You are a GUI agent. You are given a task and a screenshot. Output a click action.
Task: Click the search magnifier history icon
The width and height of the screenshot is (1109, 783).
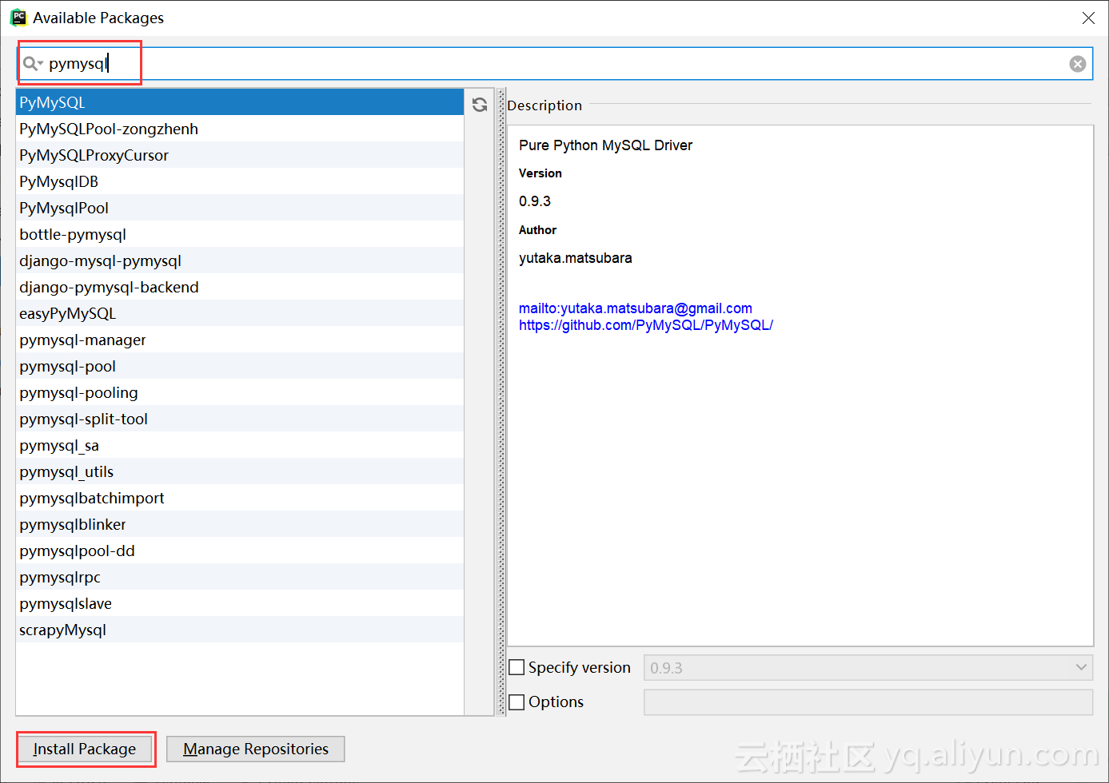pos(32,63)
